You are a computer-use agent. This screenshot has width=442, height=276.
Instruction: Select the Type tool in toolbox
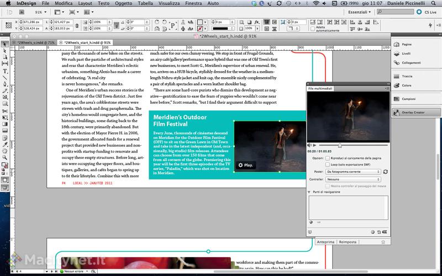click(x=5, y=71)
